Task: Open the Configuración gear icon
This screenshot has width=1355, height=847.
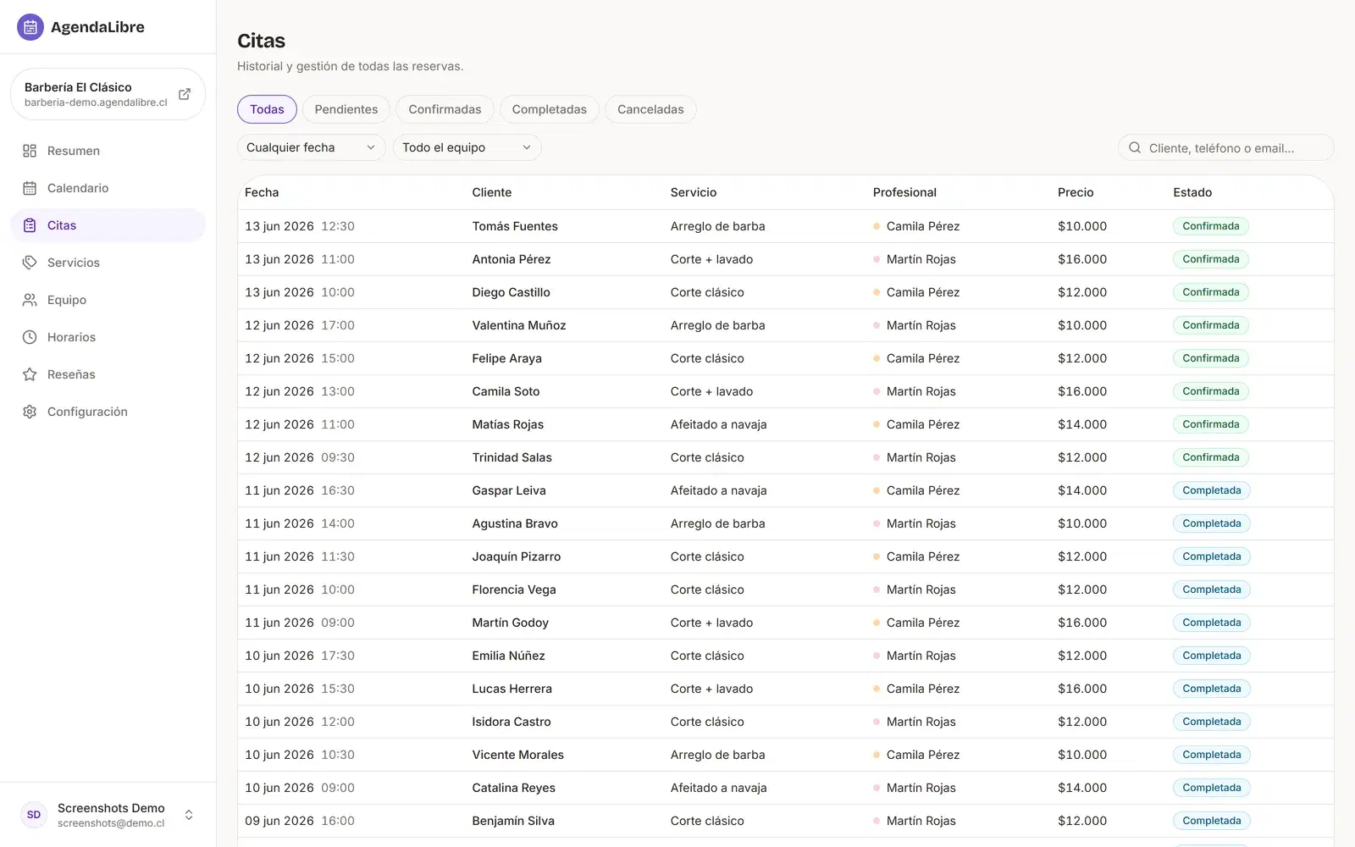Action: click(30, 412)
